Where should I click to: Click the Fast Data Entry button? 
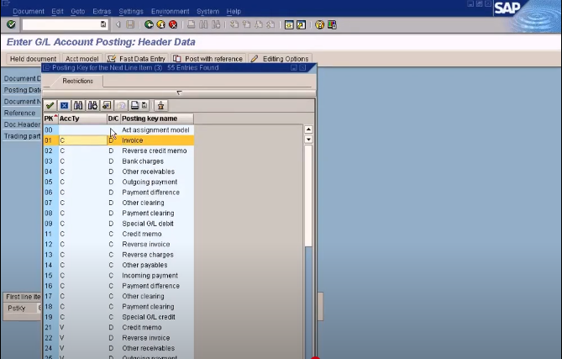[137, 59]
